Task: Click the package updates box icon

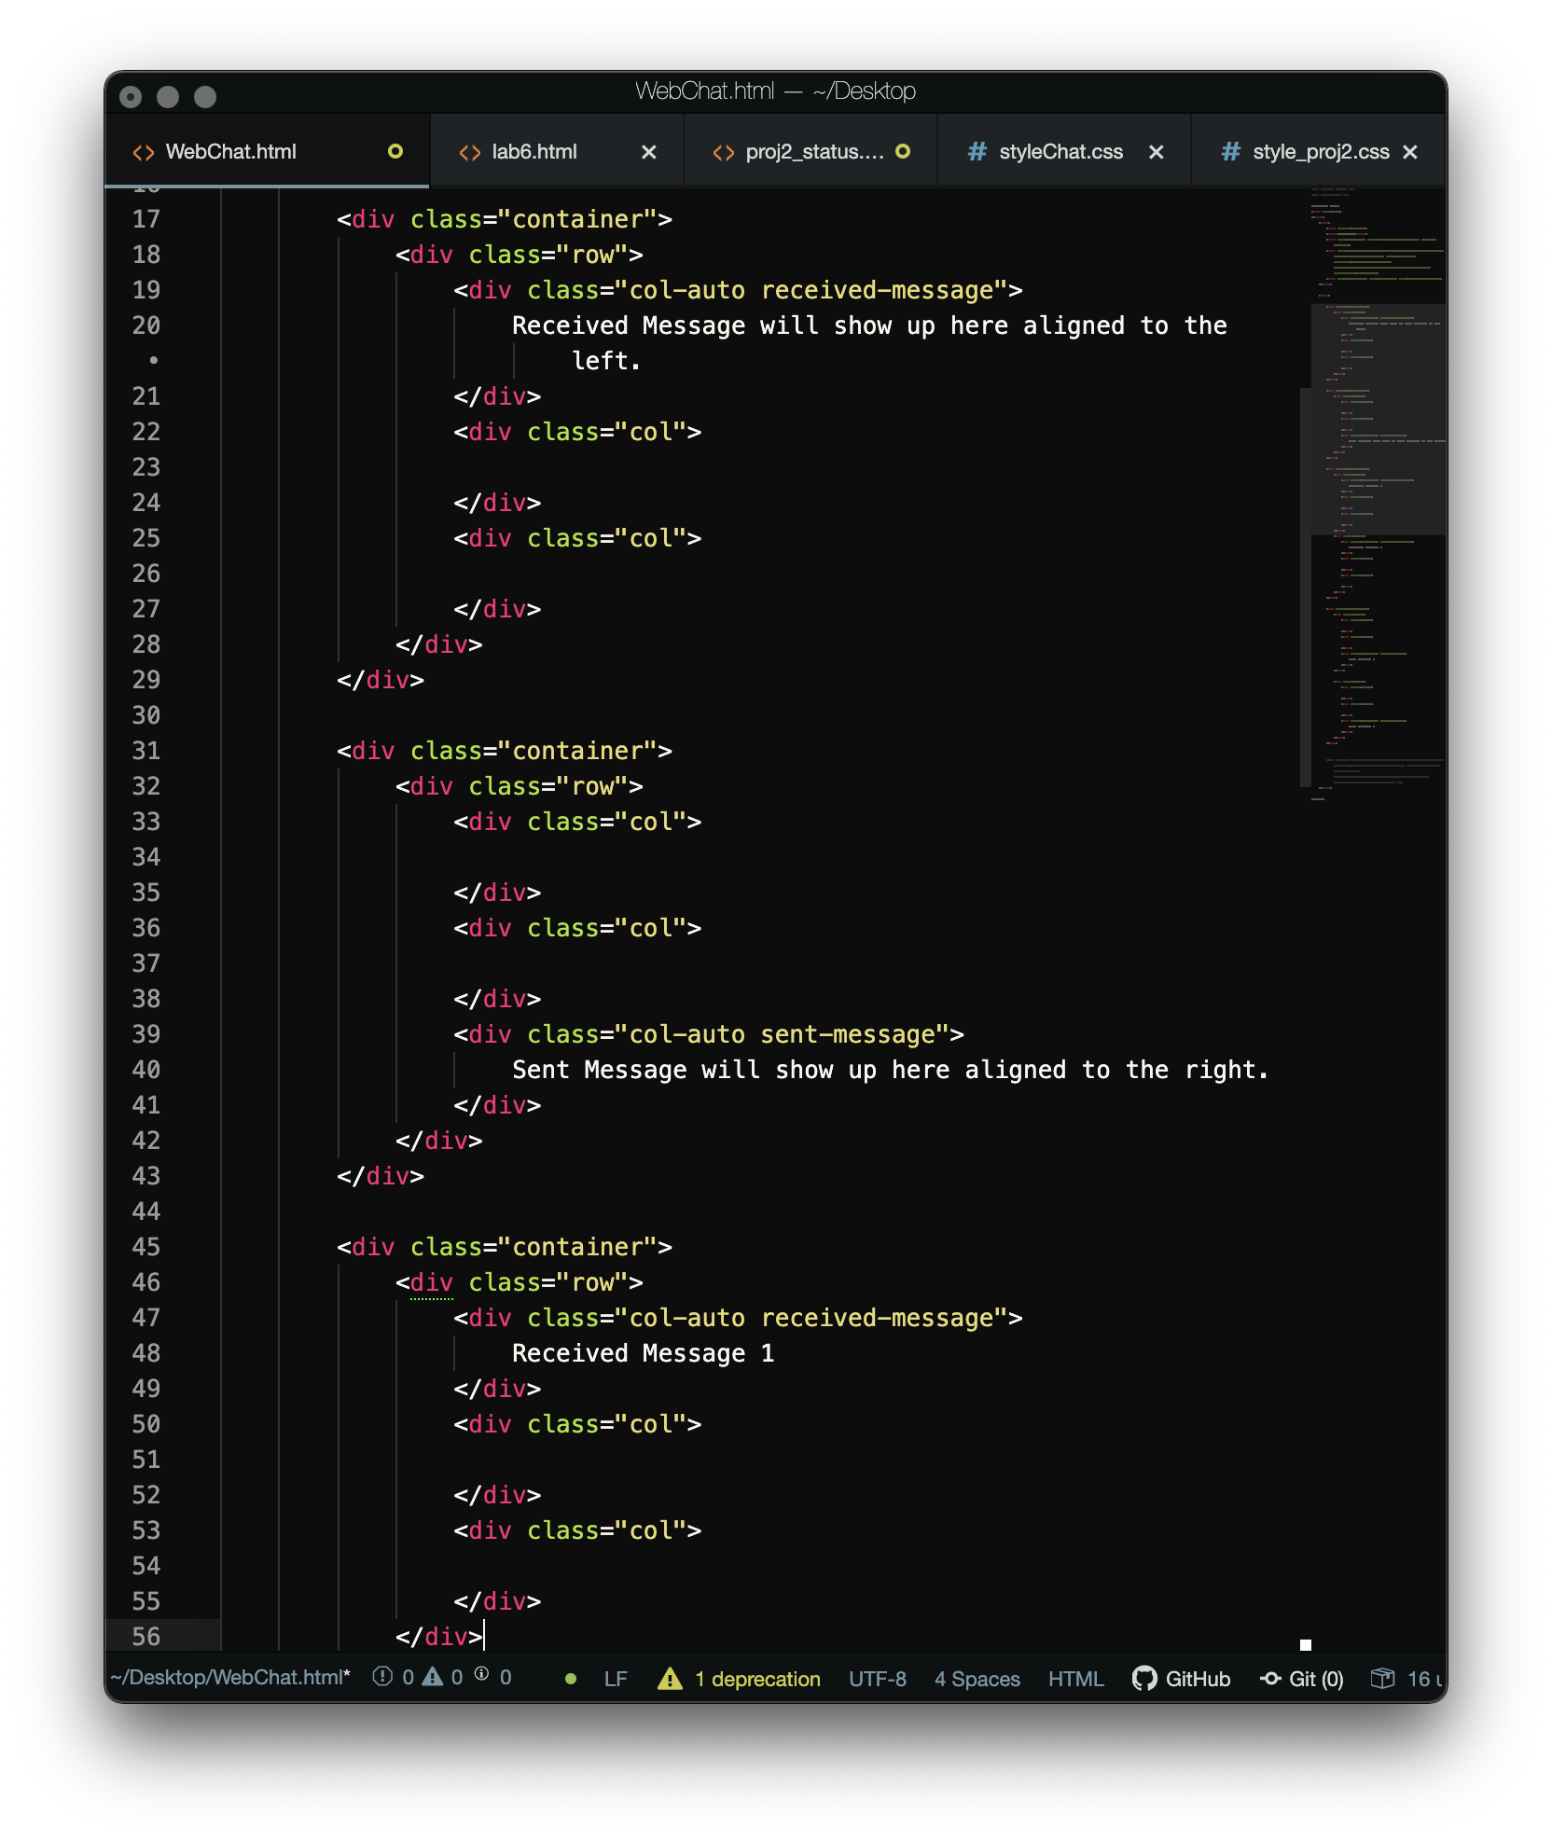Action: [x=1382, y=1679]
